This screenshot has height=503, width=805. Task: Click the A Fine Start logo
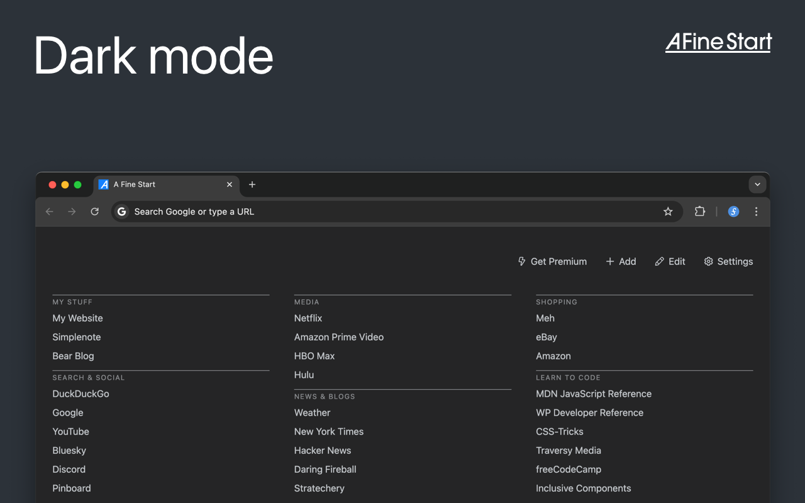718,42
